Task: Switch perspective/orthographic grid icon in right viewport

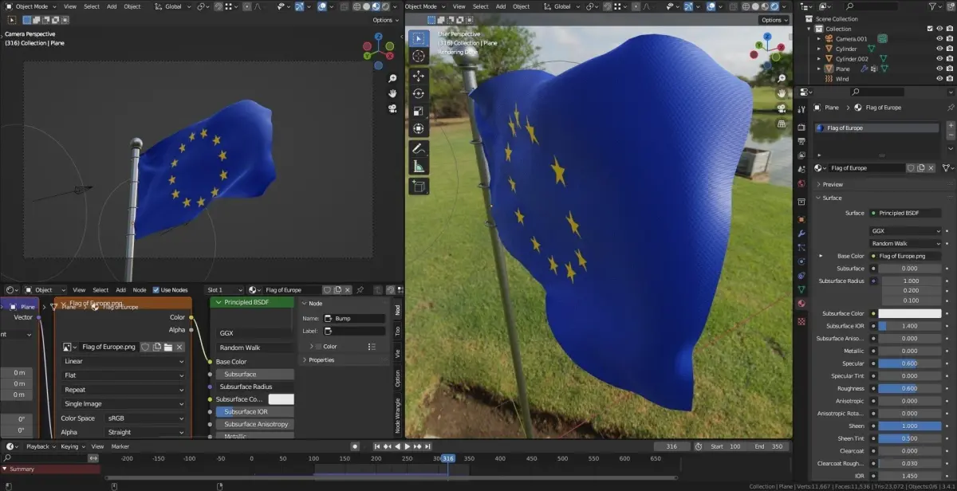Action: click(x=781, y=122)
